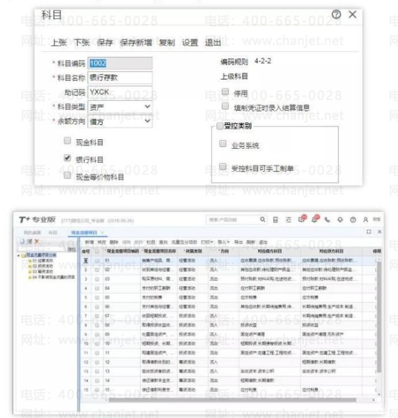Click the red delete X icon in left panel
Screen dimensions: 398x418
37,241
